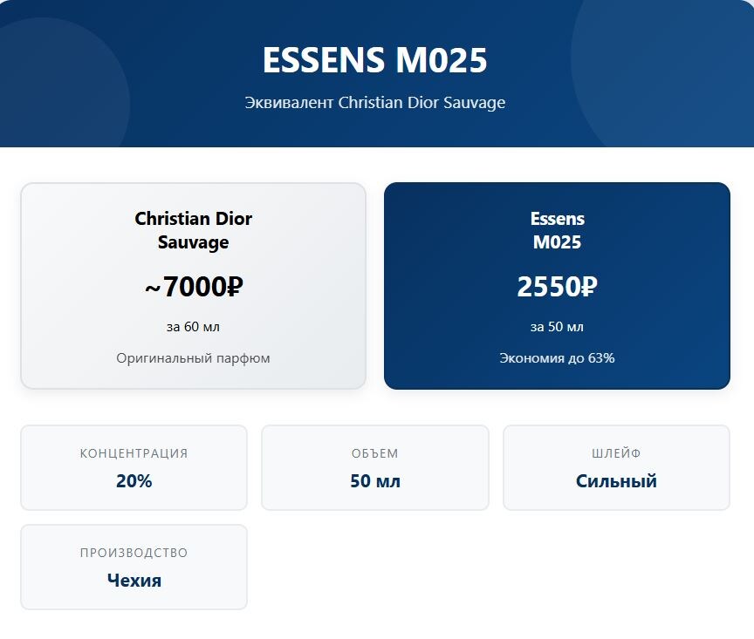Click the ~7000₽ price text
Image resolution: width=754 pixels, height=639 pixels.
click(194, 287)
